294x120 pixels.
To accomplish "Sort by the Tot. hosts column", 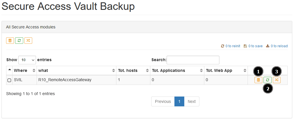I will (x=133, y=70).
